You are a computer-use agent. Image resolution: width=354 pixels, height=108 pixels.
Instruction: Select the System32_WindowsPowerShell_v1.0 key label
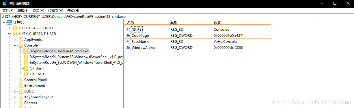tap(76, 57)
